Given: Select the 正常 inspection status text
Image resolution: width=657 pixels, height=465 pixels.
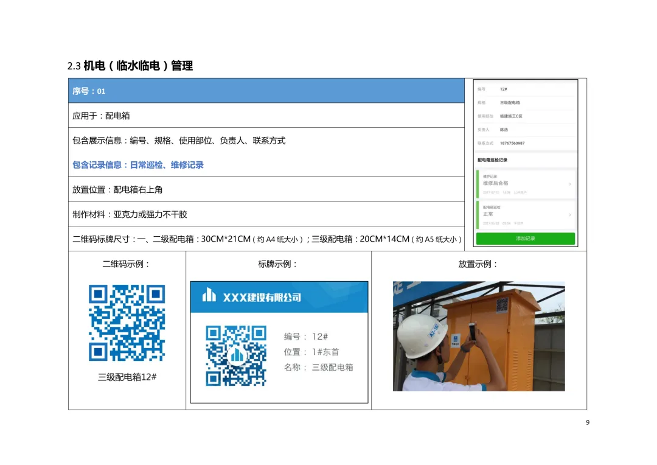Looking at the screenshot, I should coord(488,214).
